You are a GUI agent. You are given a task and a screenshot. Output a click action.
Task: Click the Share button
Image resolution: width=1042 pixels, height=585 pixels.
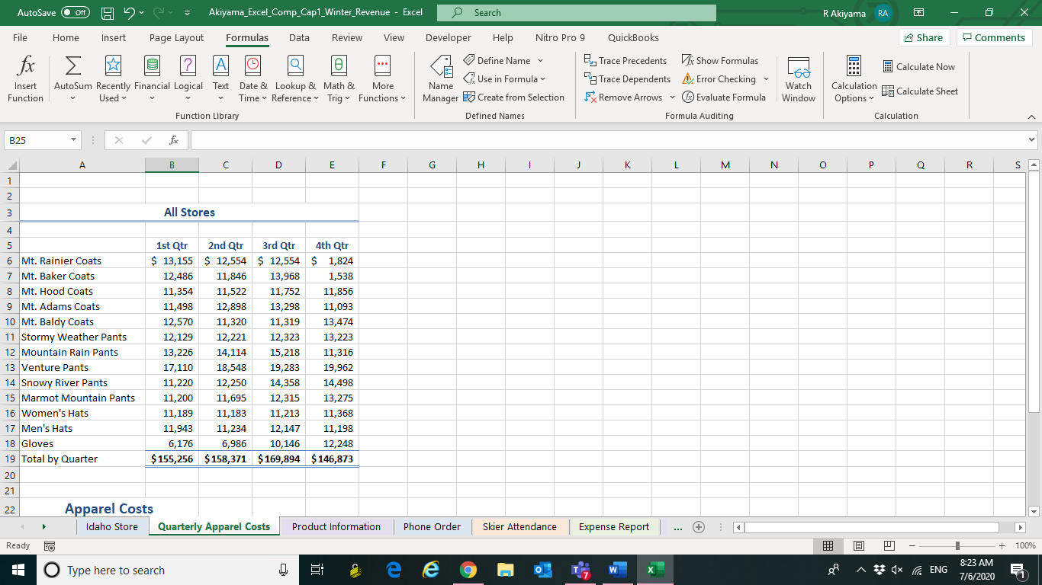pyautogui.click(x=924, y=37)
